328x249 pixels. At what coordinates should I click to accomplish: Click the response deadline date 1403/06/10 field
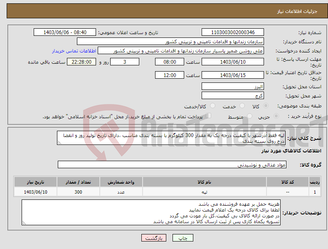click(x=233, y=62)
